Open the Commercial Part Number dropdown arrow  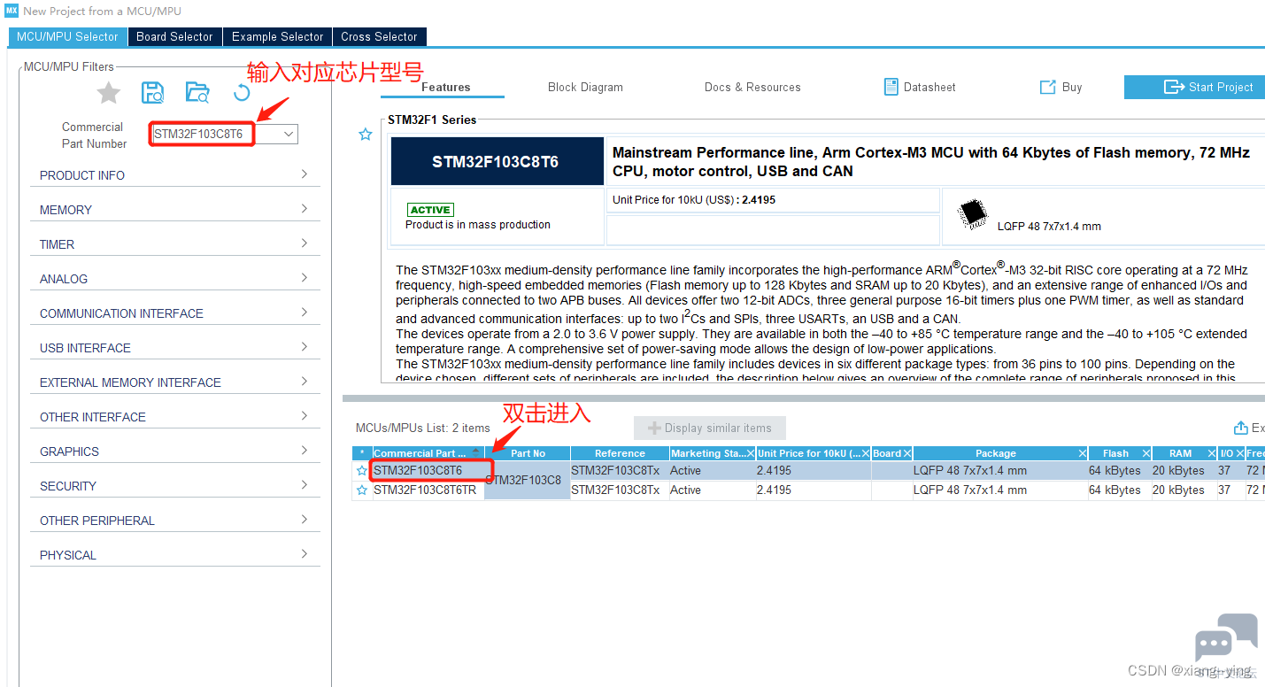pos(288,135)
